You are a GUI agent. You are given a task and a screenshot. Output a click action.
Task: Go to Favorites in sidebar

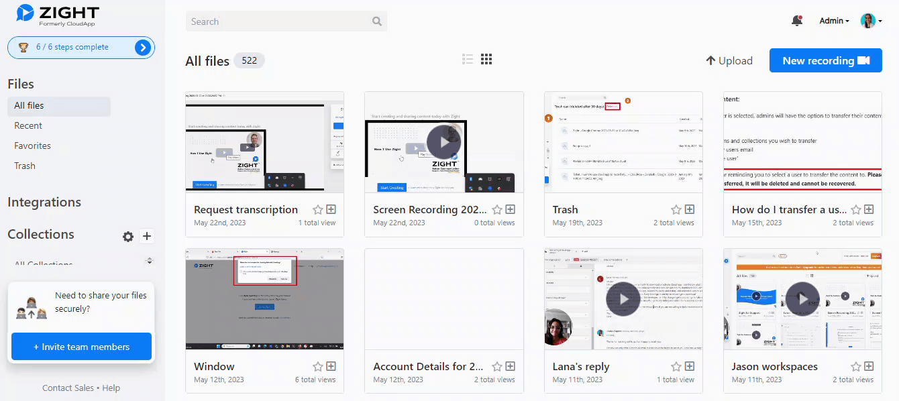(x=32, y=146)
